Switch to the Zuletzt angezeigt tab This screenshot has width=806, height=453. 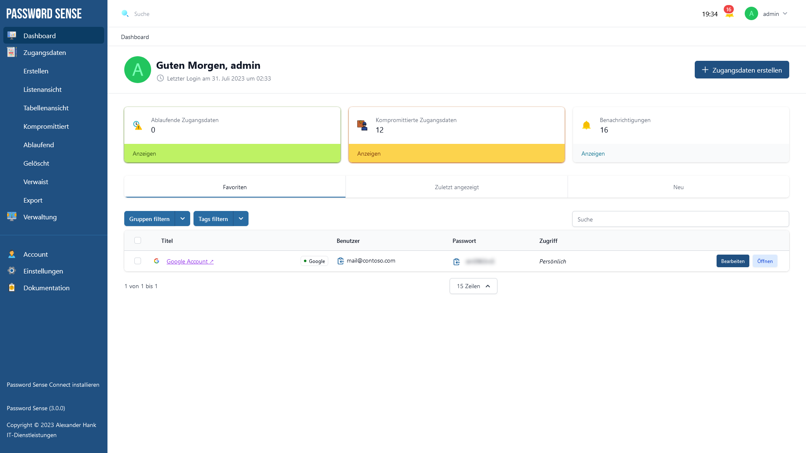point(456,187)
